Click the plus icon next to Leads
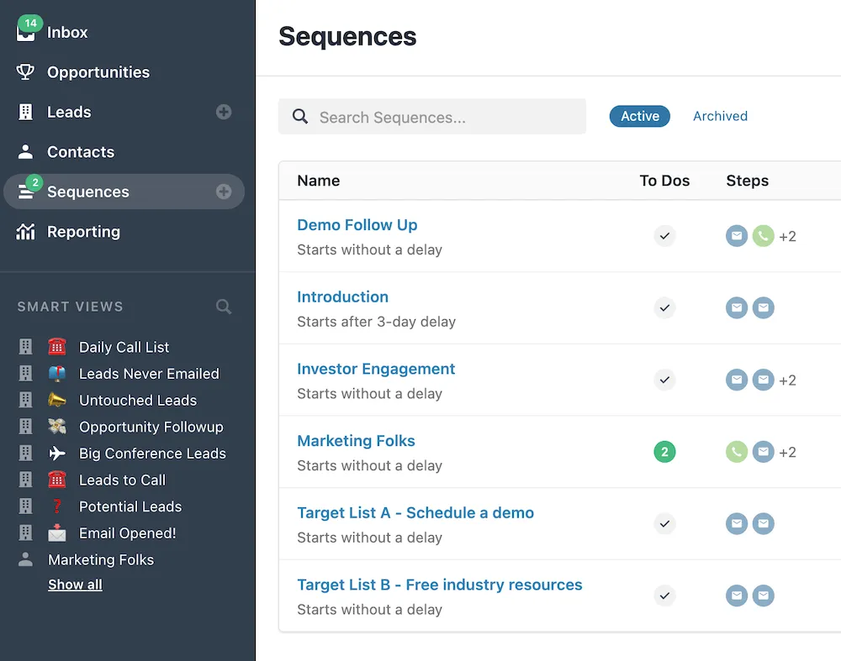 pos(224,112)
